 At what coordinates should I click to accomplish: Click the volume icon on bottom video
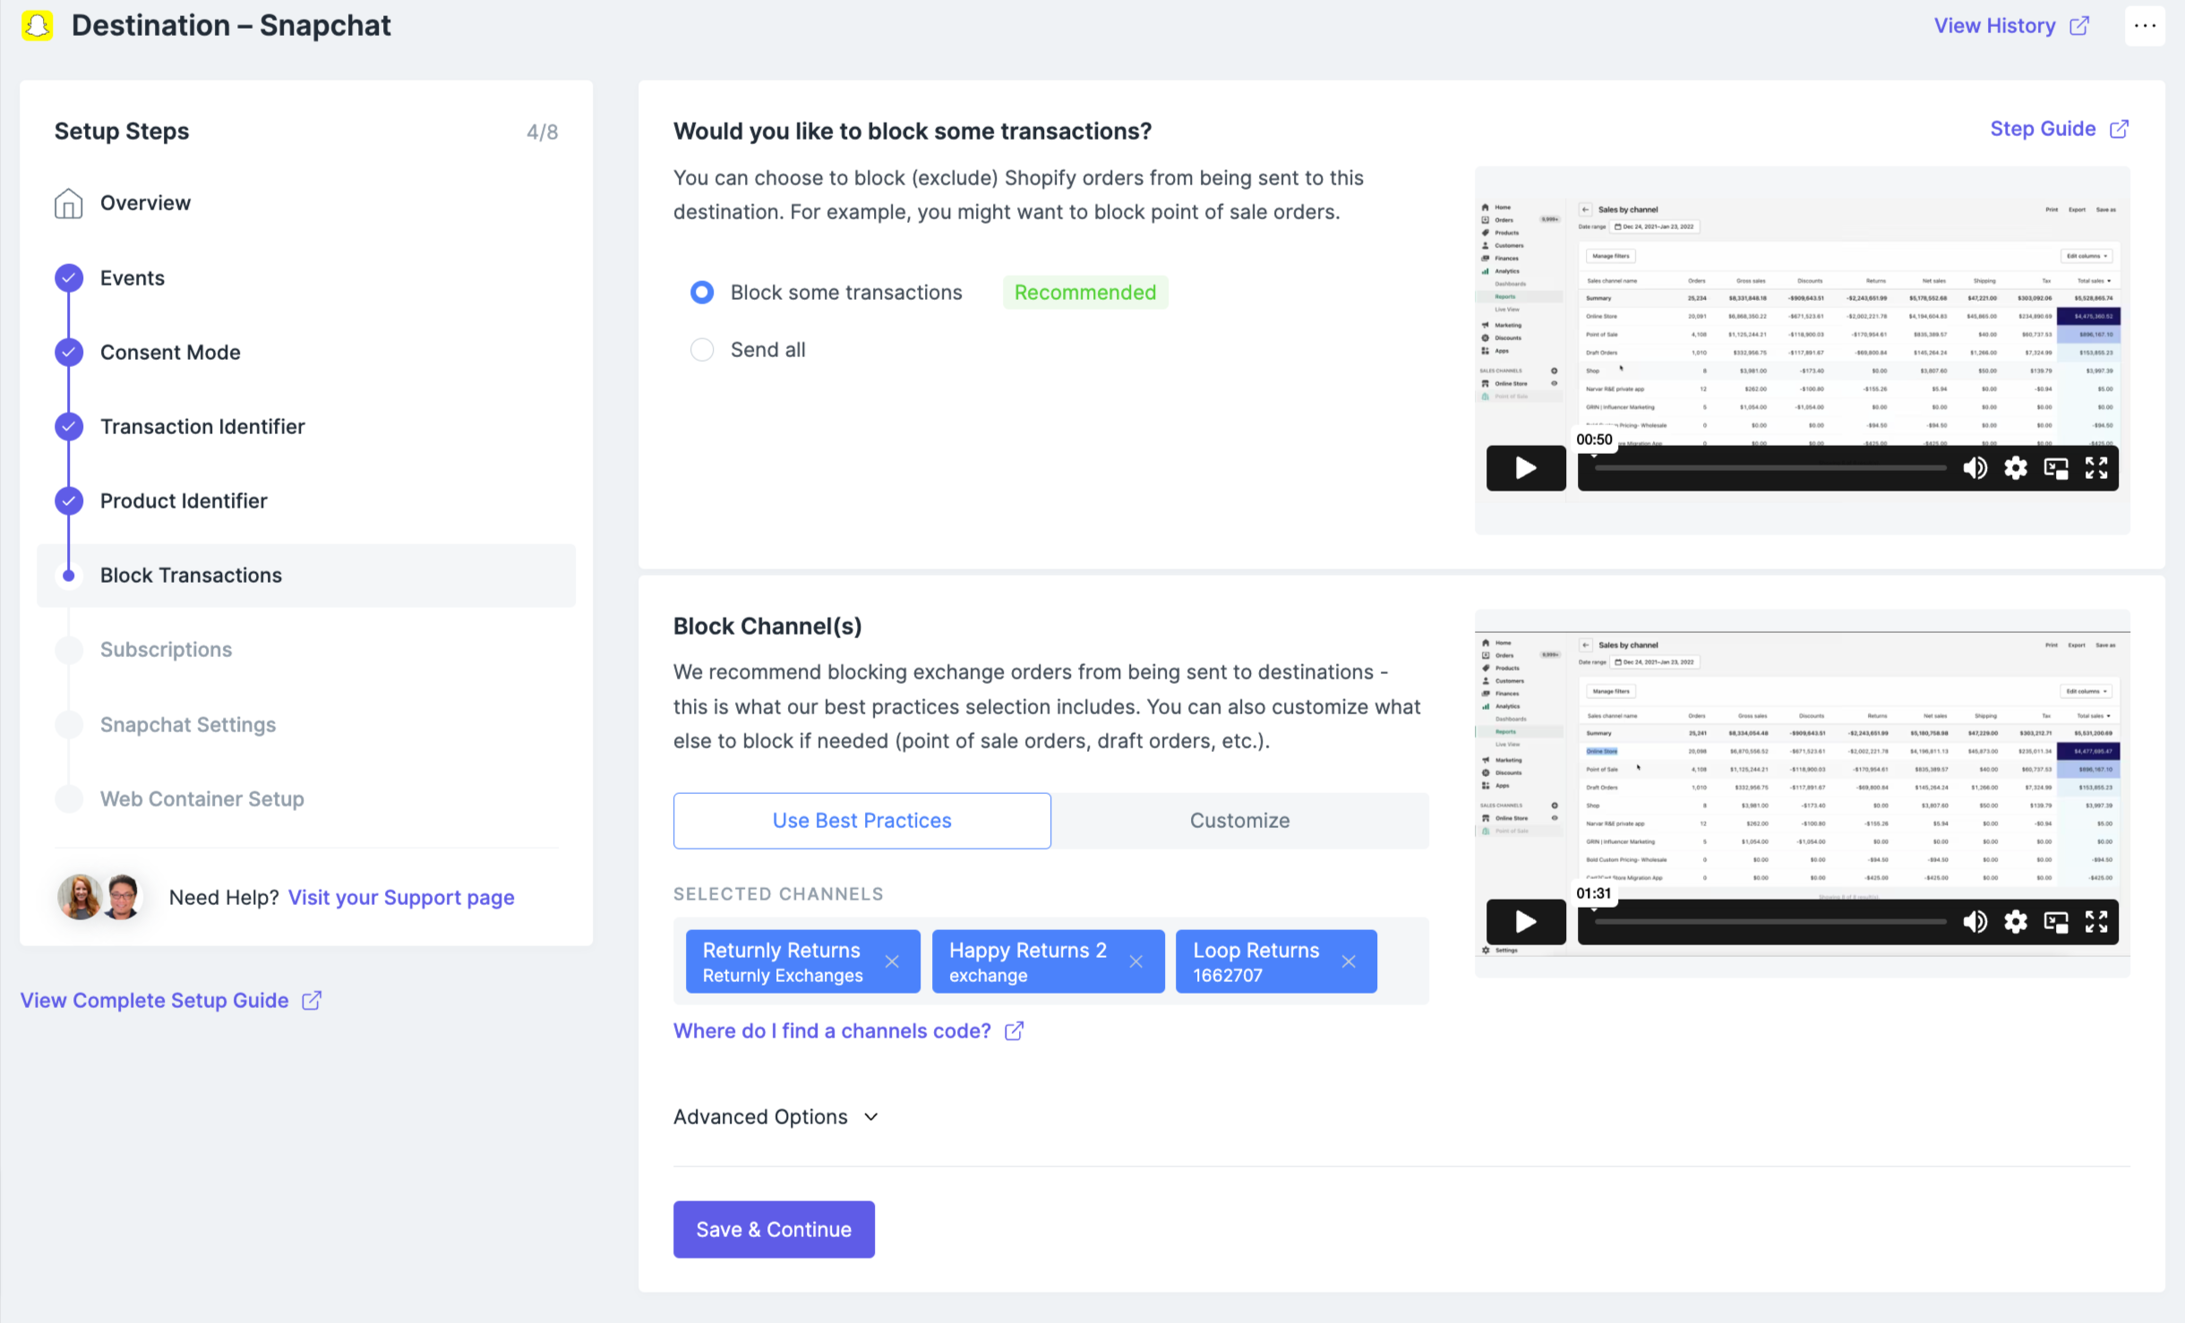pyautogui.click(x=1975, y=922)
